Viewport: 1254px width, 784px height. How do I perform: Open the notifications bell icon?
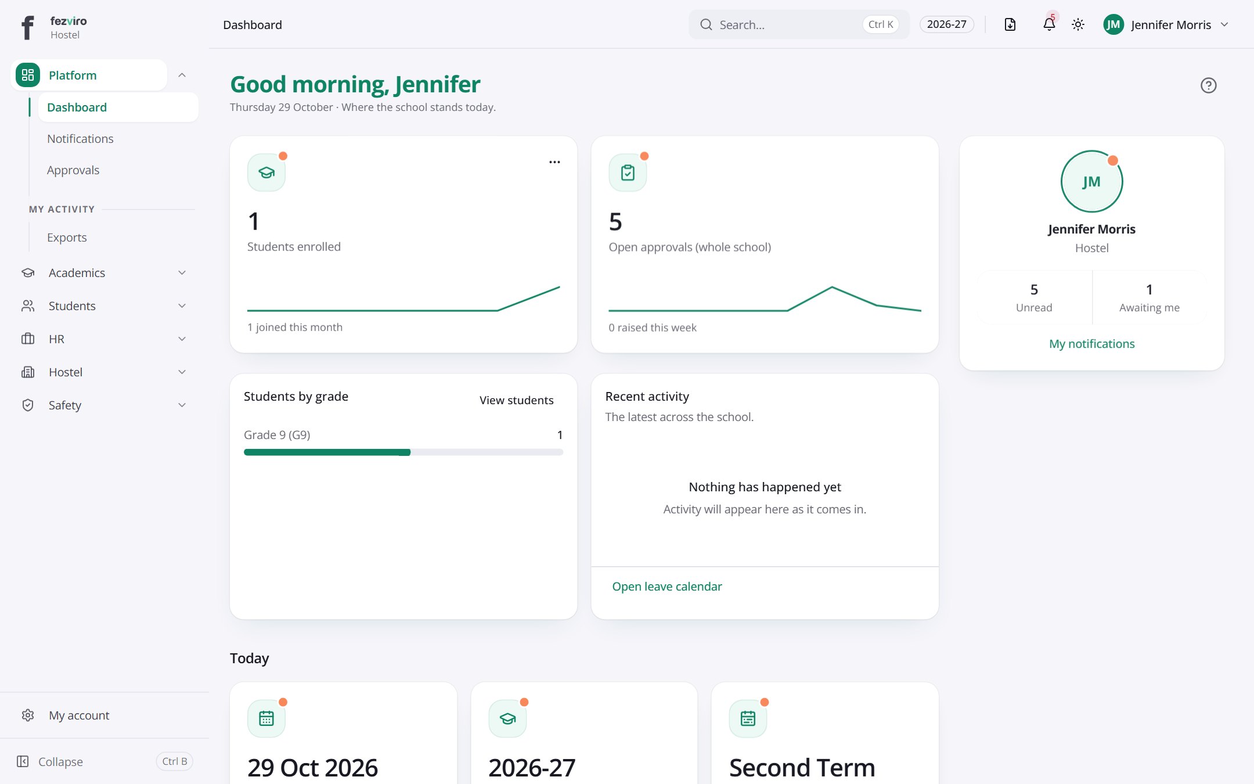tap(1049, 24)
